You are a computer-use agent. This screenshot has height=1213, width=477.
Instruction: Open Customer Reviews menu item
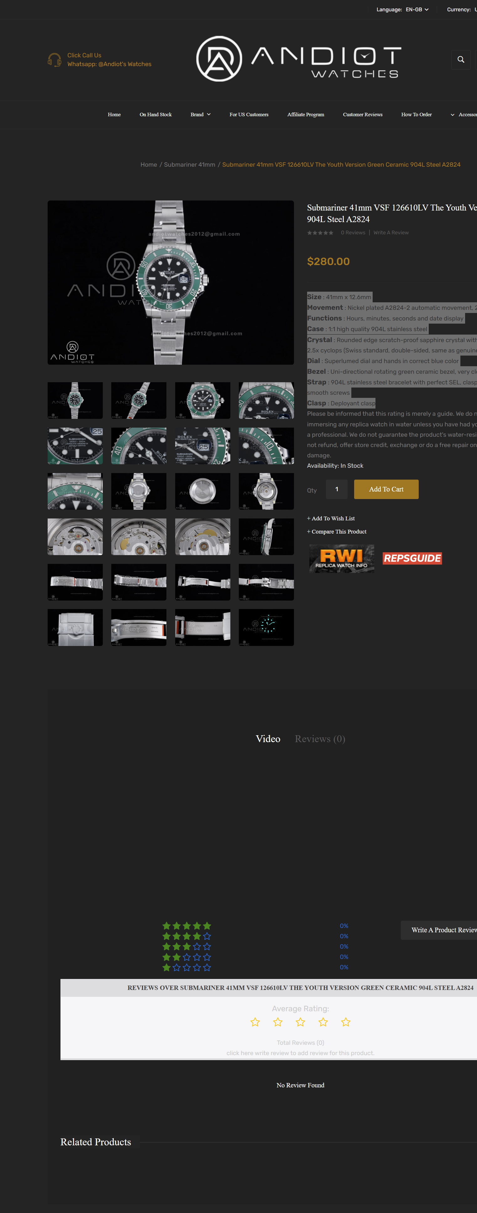tap(363, 114)
